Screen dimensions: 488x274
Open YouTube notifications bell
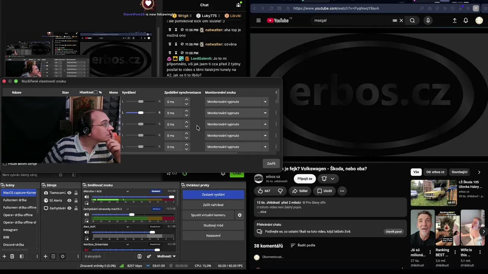tap(466, 21)
